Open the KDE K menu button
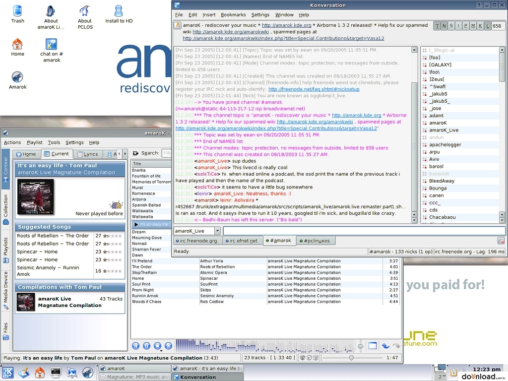 click(x=8, y=373)
